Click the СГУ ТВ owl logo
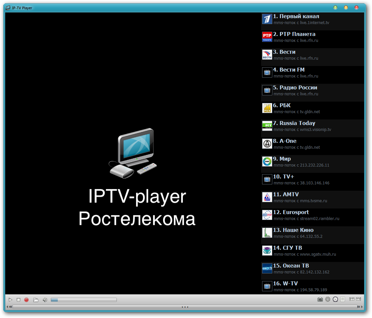This screenshot has height=318, width=372. tap(267, 250)
